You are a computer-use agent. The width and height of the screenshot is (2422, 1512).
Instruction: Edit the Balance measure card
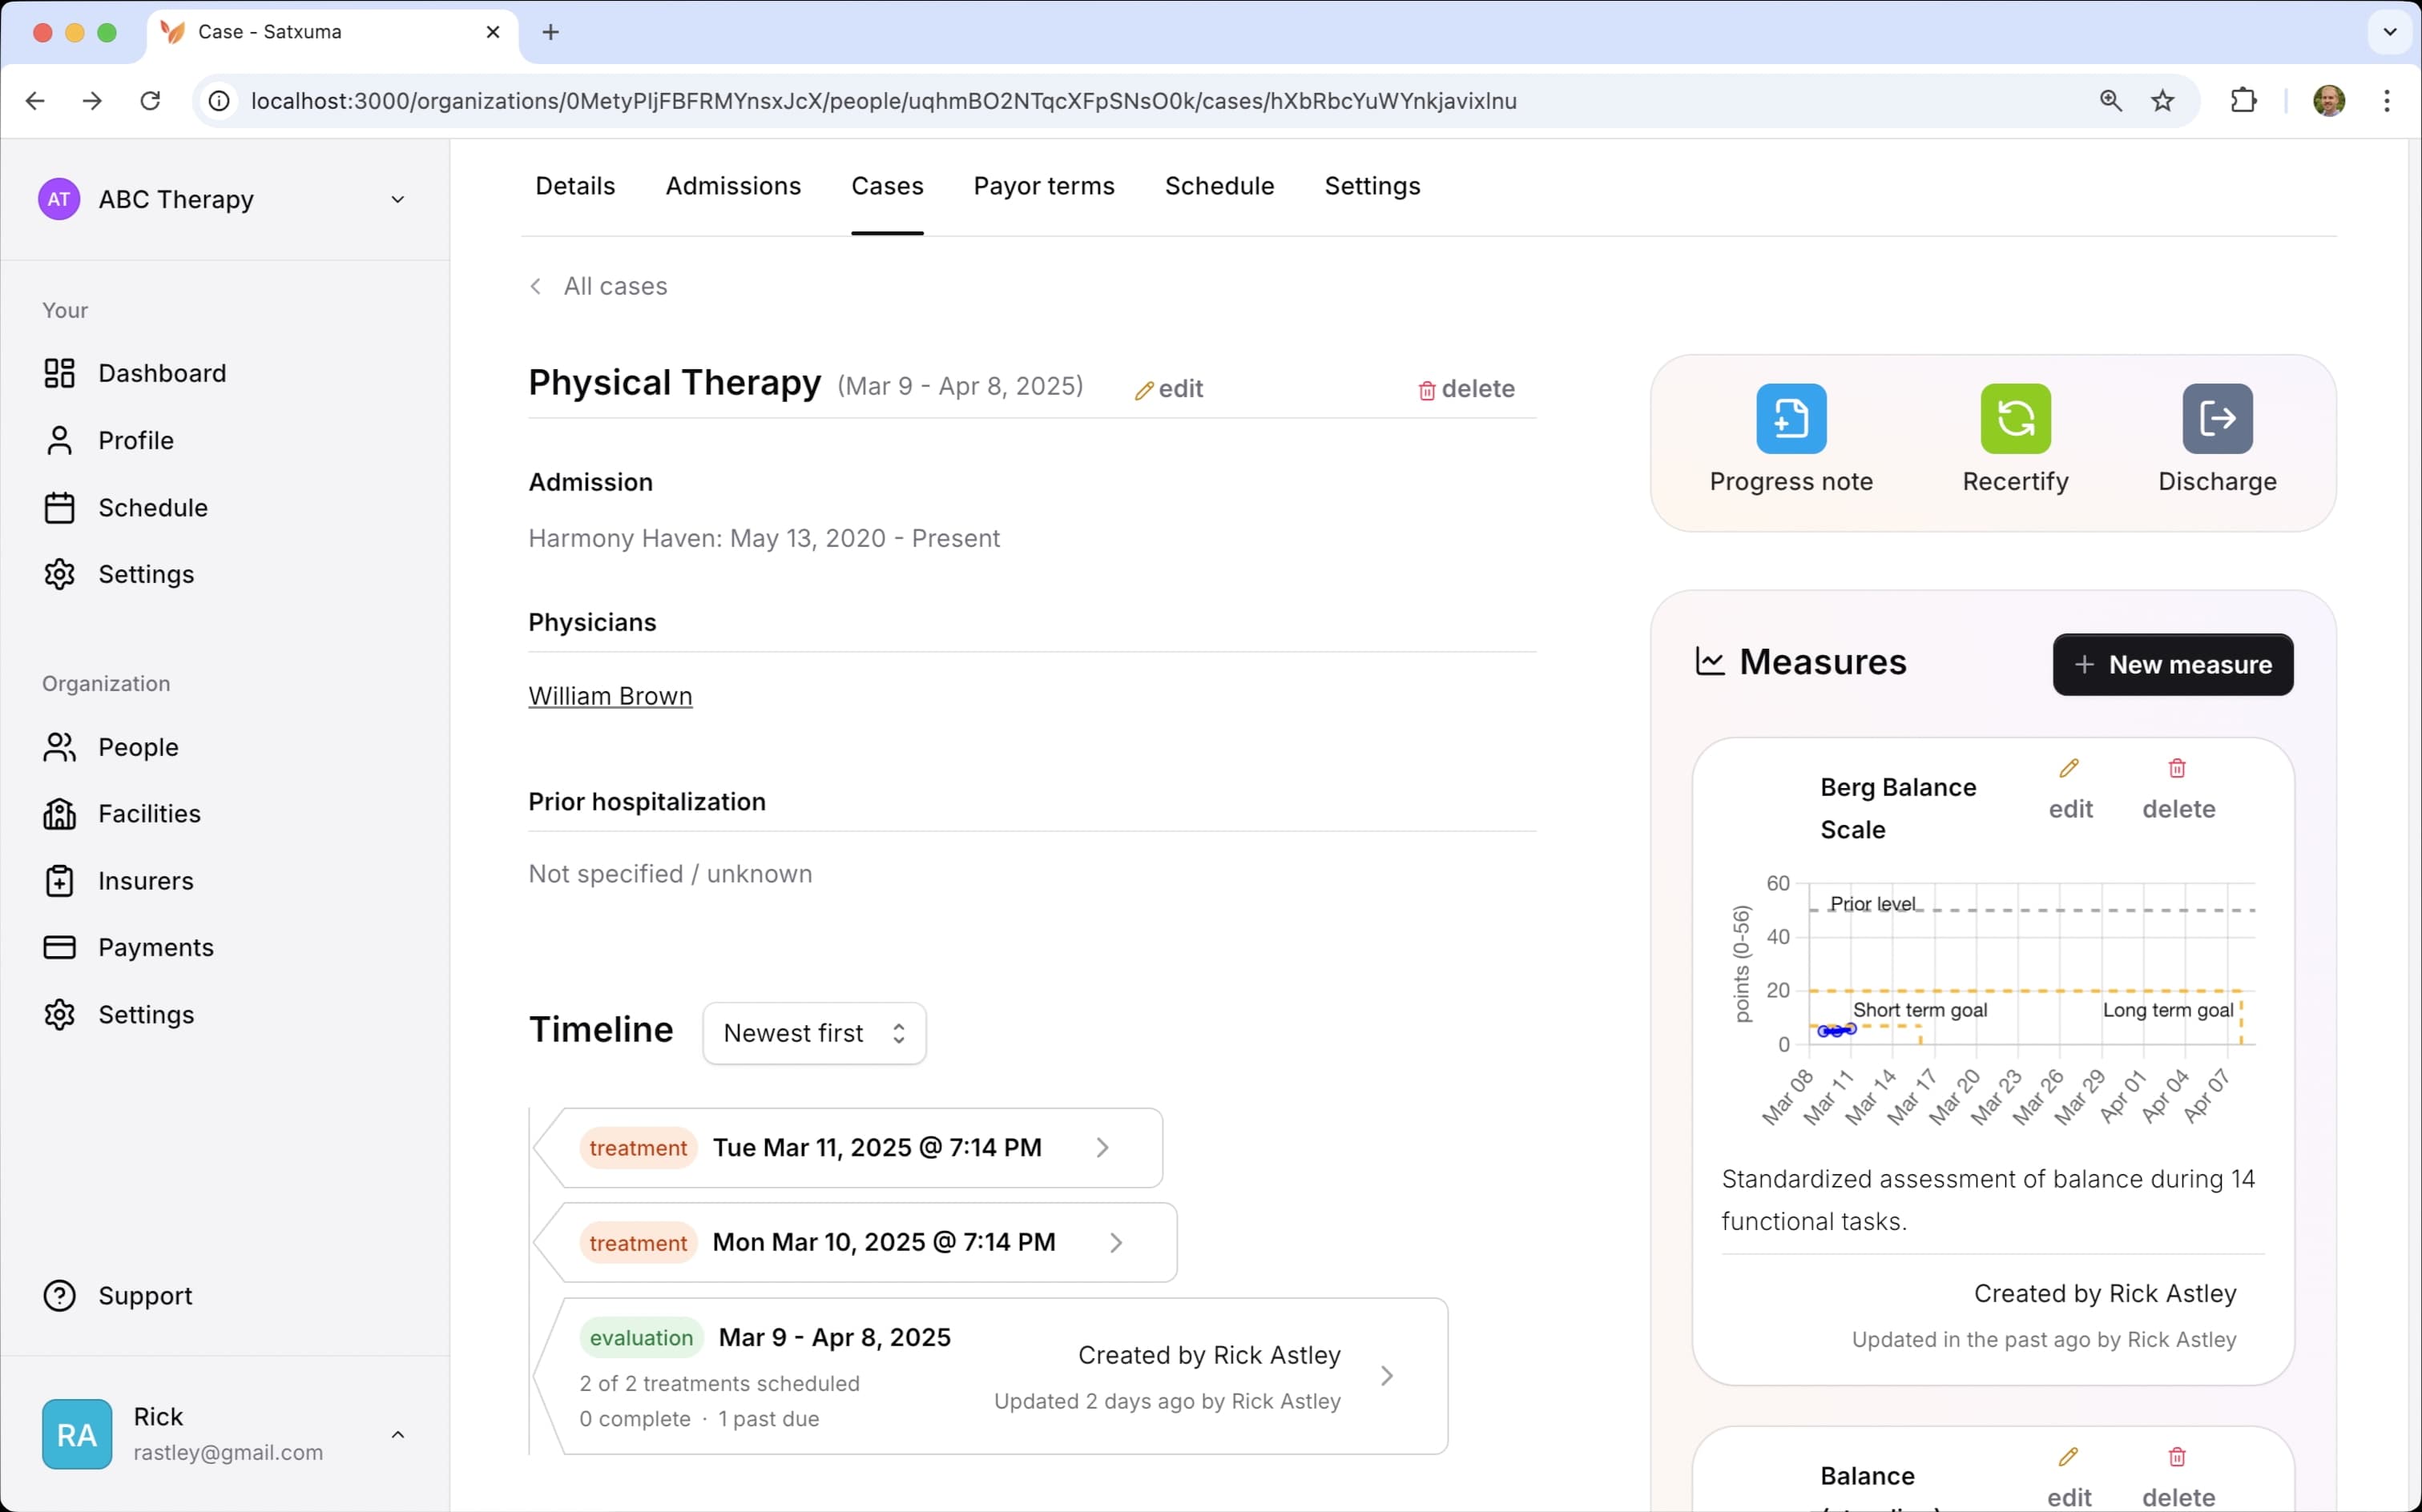pyautogui.click(x=2069, y=1478)
